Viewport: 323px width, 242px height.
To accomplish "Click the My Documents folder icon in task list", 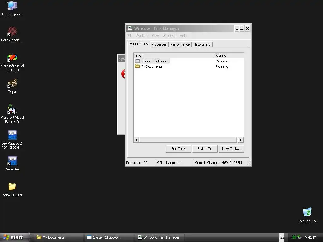I will 138,66.
